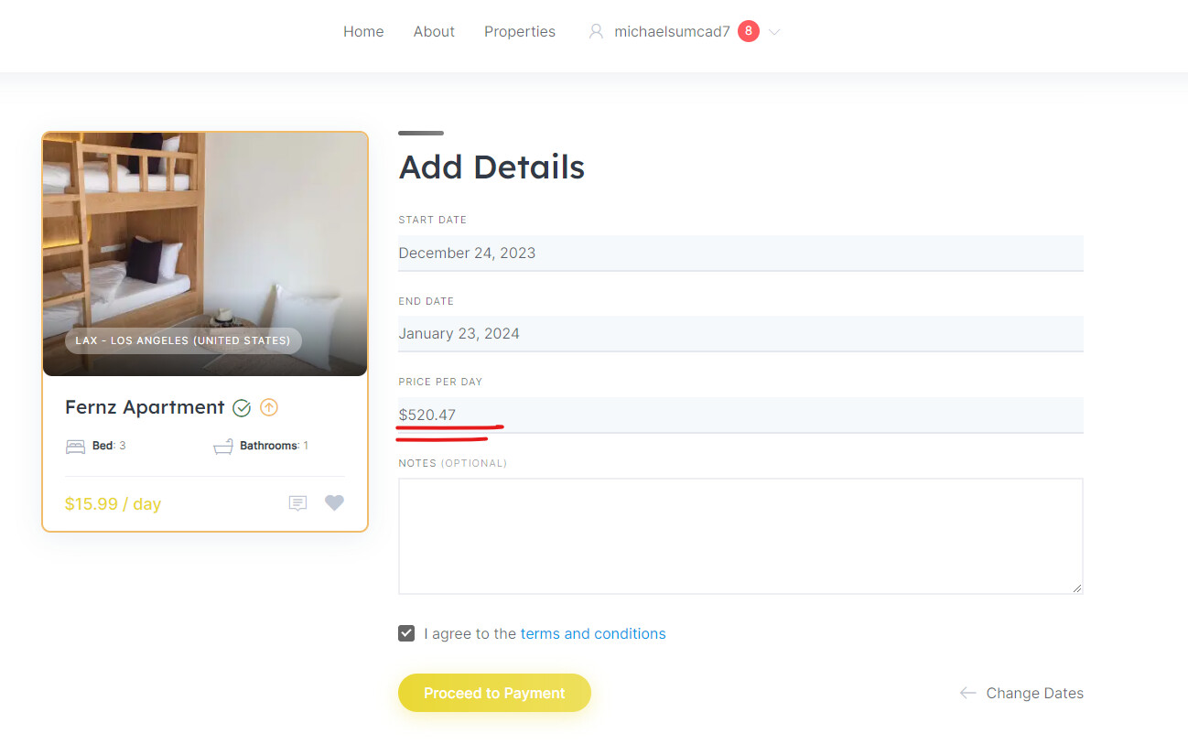Click inside the Notes text area

[740, 536]
